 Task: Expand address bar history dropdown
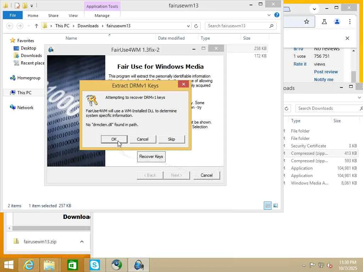click(188, 26)
